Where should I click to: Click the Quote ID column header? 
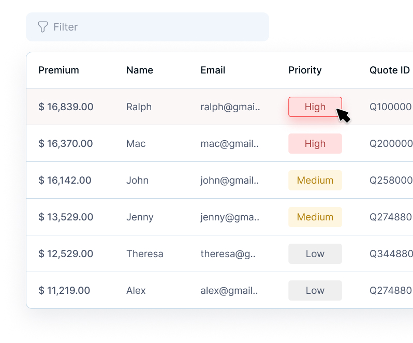click(389, 70)
